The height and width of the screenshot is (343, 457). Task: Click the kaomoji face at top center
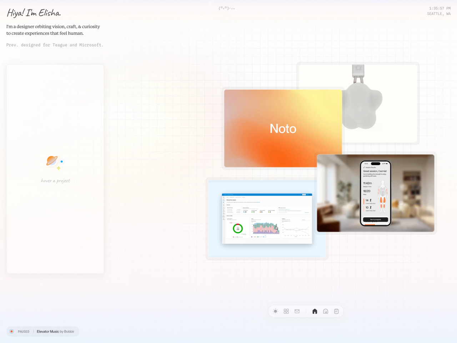coord(227,8)
